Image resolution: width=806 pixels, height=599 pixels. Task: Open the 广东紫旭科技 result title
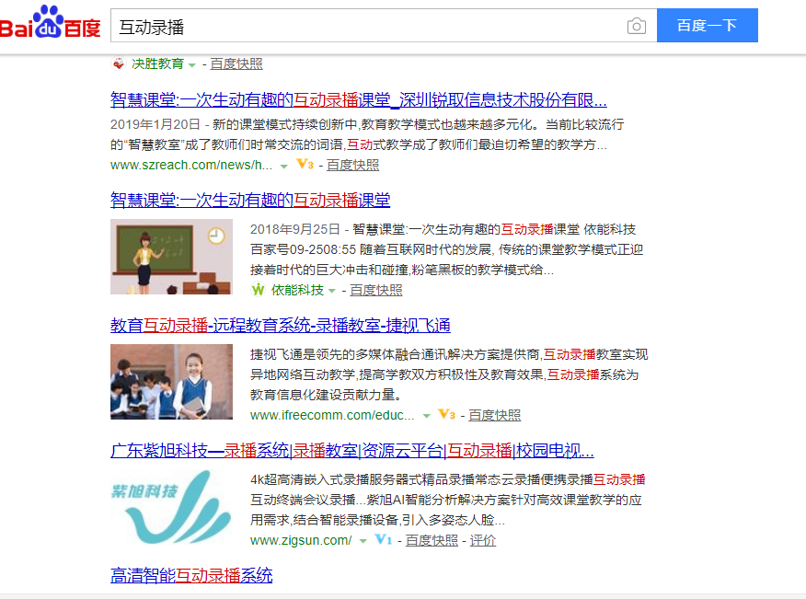pos(351,451)
